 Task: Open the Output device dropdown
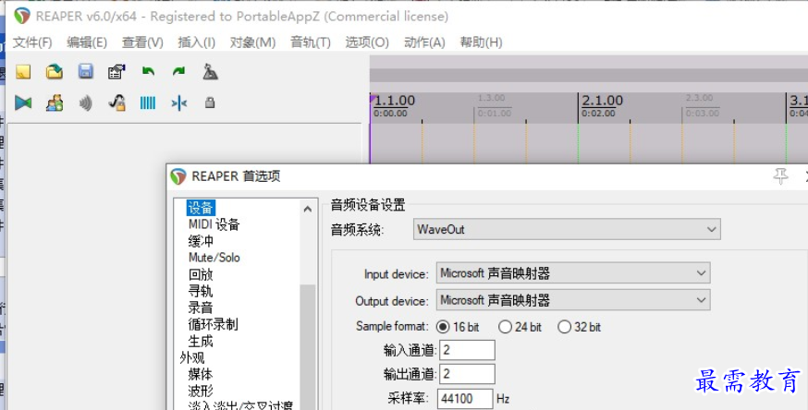(x=573, y=300)
